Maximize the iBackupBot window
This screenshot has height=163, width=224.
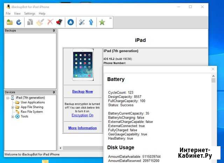[190, 7]
